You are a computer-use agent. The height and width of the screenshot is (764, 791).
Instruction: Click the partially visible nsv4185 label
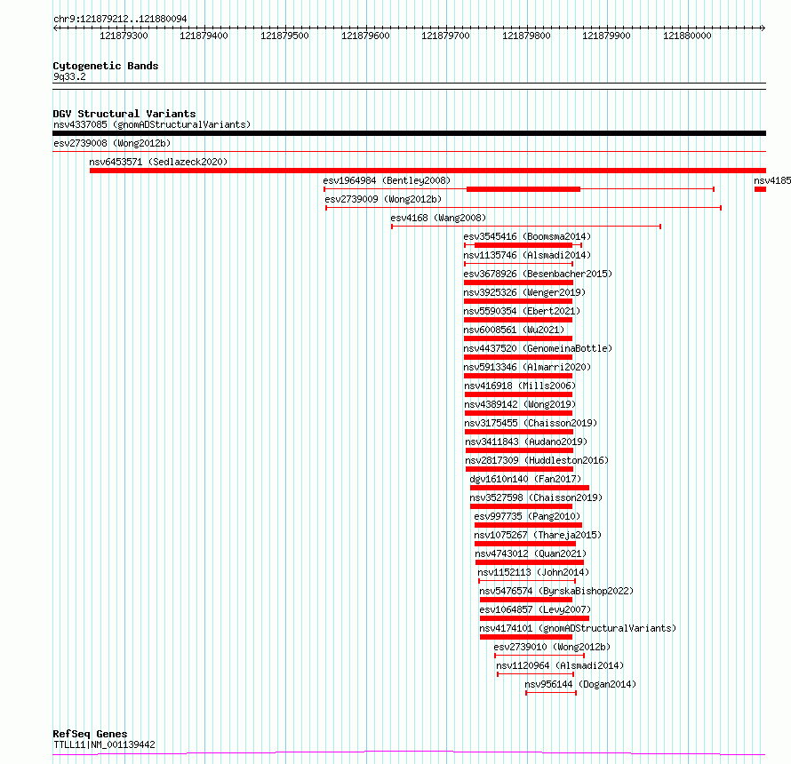pos(772,180)
